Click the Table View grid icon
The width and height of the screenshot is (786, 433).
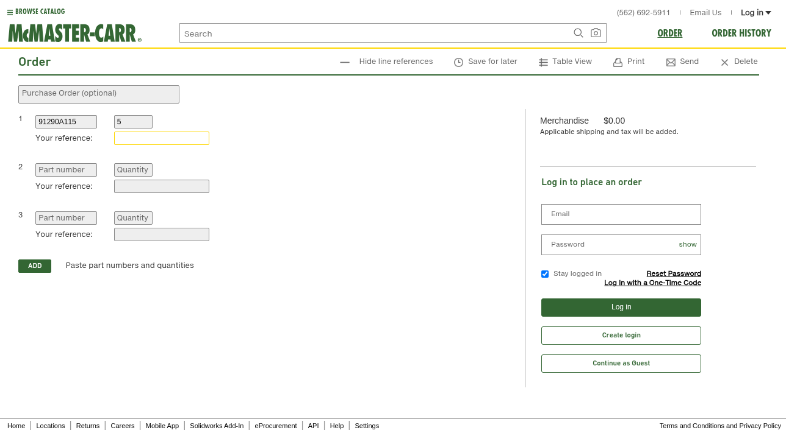click(543, 62)
